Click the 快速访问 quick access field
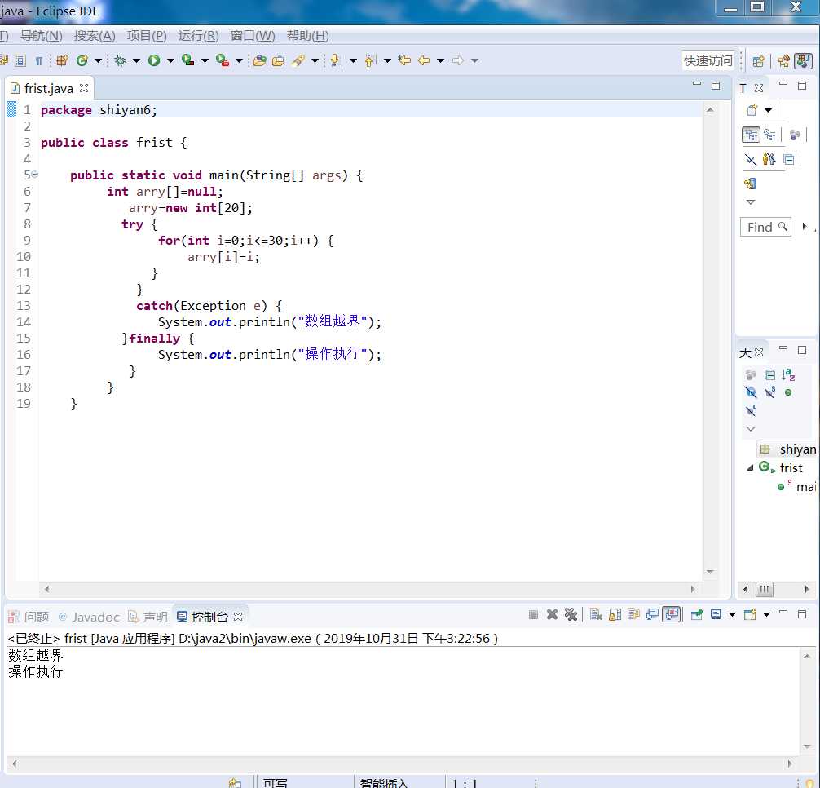Image resolution: width=820 pixels, height=788 pixels. 708,61
